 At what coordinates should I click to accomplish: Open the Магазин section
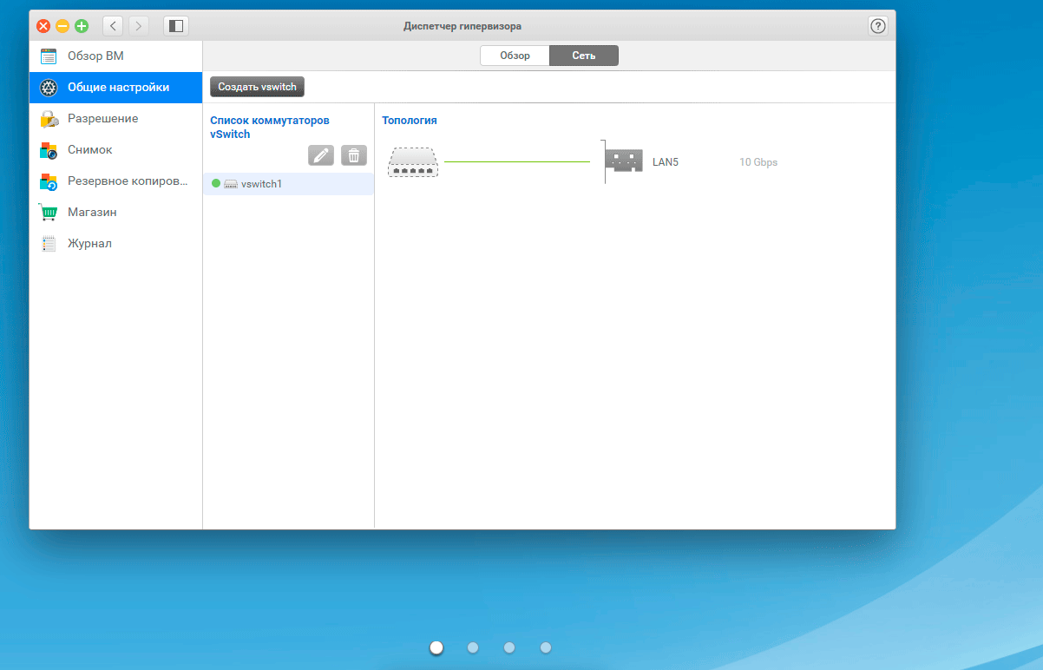pyautogui.click(x=115, y=213)
